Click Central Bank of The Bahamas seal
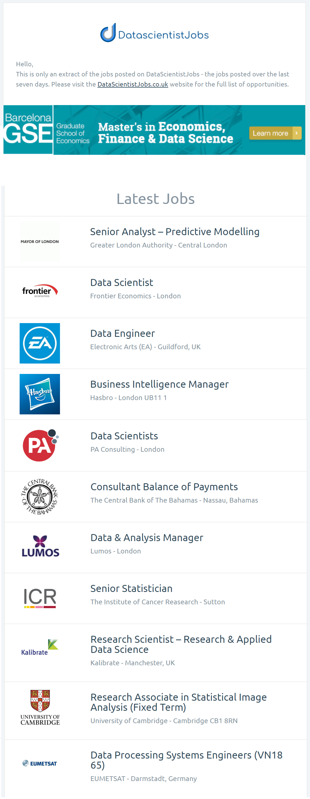The width and height of the screenshot is (310, 799). (x=40, y=497)
